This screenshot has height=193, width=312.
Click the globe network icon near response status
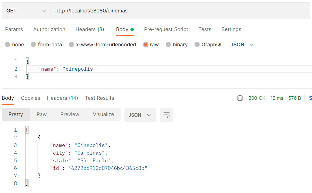coord(240,98)
